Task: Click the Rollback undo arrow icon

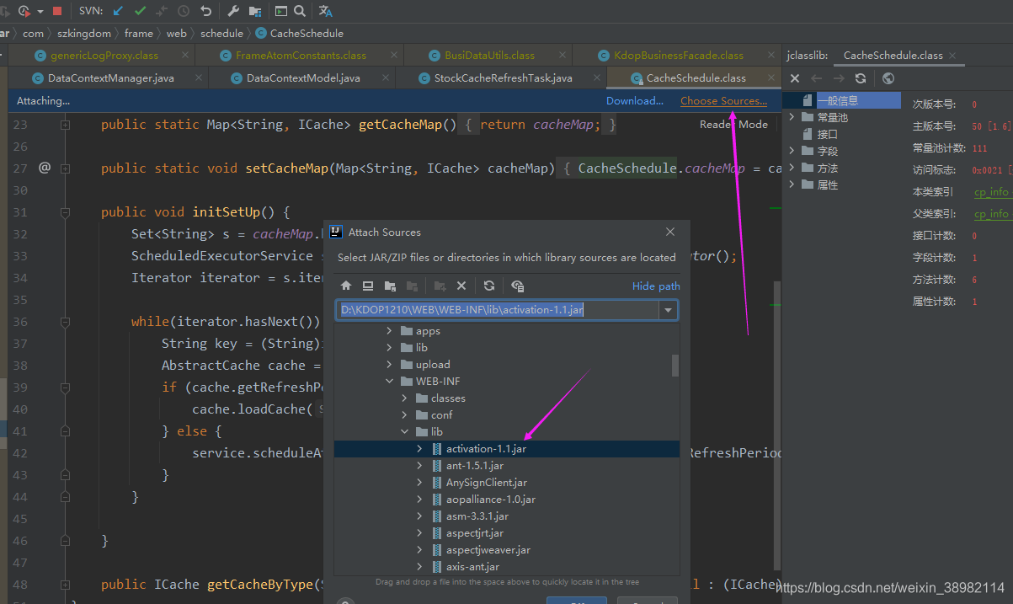Action: tap(206, 11)
